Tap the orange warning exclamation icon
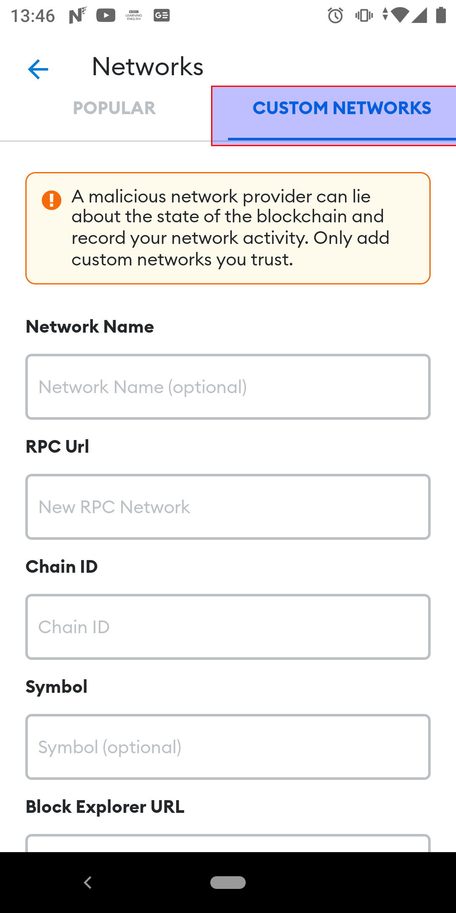Image resolution: width=456 pixels, height=913 pixels. click(52, 200)
